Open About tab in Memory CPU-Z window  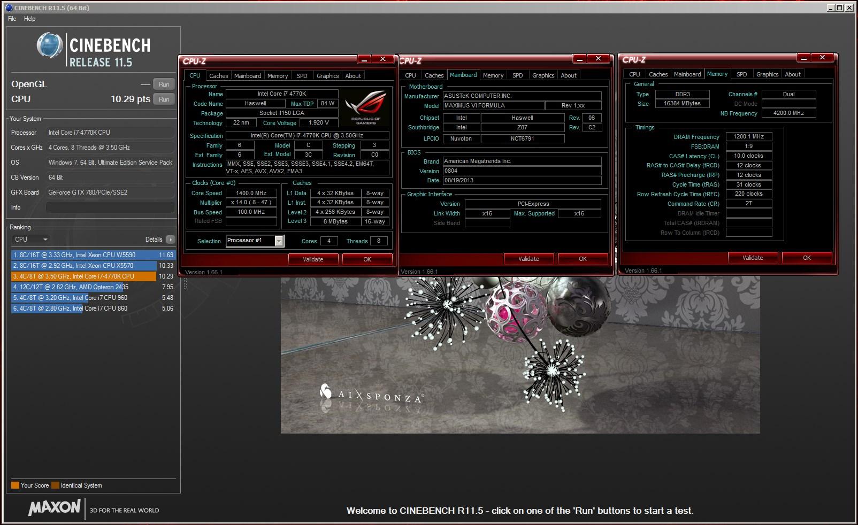[x=793, y=74]
